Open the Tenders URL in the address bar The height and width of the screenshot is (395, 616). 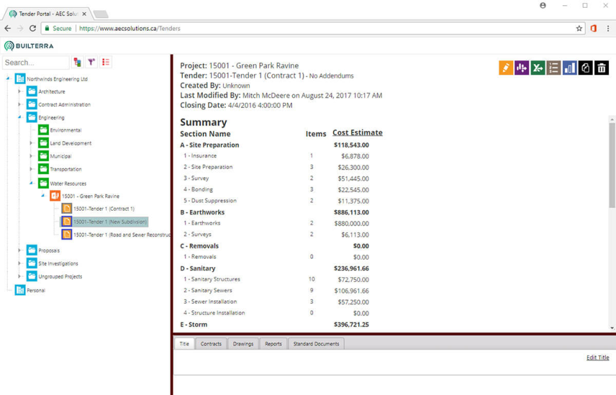117,28
